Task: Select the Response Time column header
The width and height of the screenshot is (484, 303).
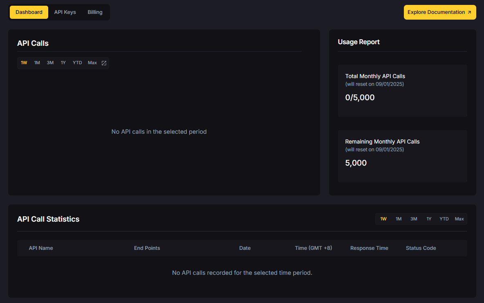Action: tap(369, 248)
